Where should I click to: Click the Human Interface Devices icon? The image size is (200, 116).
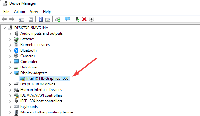click(x=16, y=90)
